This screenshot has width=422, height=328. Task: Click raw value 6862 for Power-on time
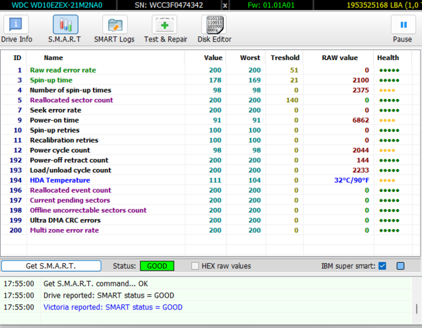[361, 120]
